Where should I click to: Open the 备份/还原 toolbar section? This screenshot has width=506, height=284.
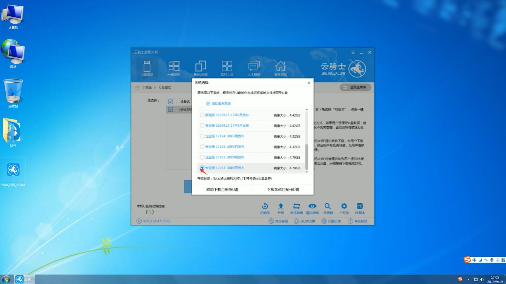[200, 68]
